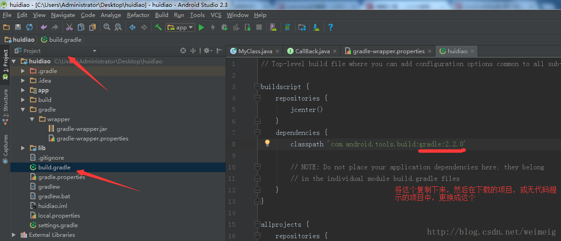The width and height of the screenshot is (561, 241).
Task: Expand the app module folder
Action: tap(23, 90)
